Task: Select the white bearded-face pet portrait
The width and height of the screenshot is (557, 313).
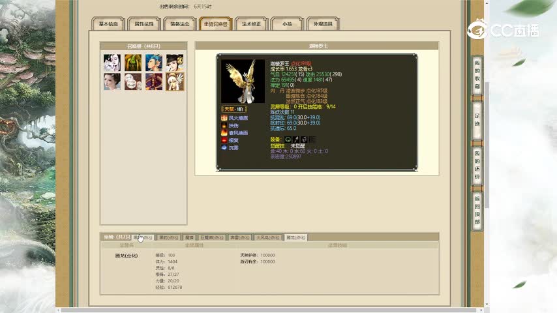Action: (x=133, y=82)
